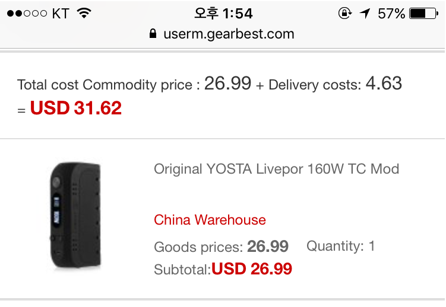The height and width of the screenshot is (307, 446).
Task: Tap the Total cost label
Action: point(48,85)
